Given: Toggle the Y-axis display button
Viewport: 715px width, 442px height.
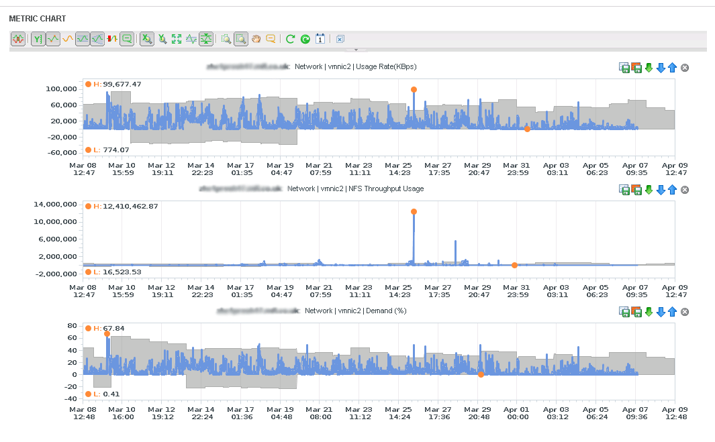Looking at the screenshot, I should point(38,40).
